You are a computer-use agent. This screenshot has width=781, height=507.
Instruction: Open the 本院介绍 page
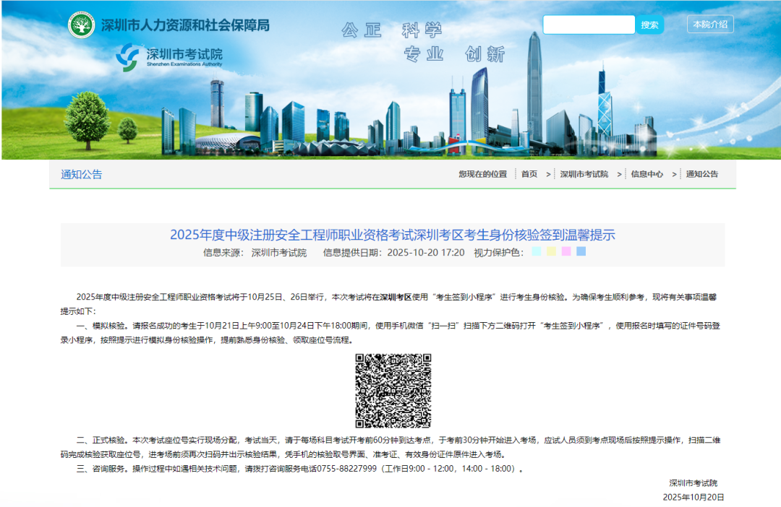[x=710, y=25]
